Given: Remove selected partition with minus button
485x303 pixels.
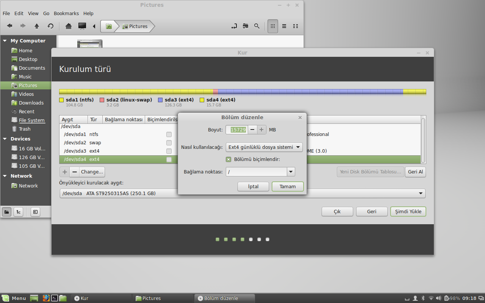Looking at the screenshot, I should click(75, 172).
